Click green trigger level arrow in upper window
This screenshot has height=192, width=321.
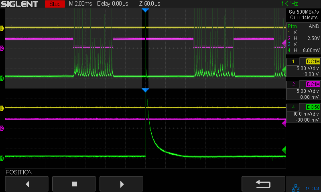tap(284, 70)
